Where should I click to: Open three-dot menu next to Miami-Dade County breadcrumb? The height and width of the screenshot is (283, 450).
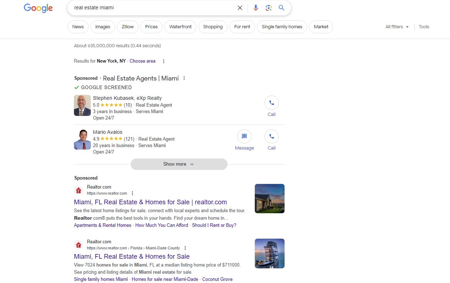(185, 248)
